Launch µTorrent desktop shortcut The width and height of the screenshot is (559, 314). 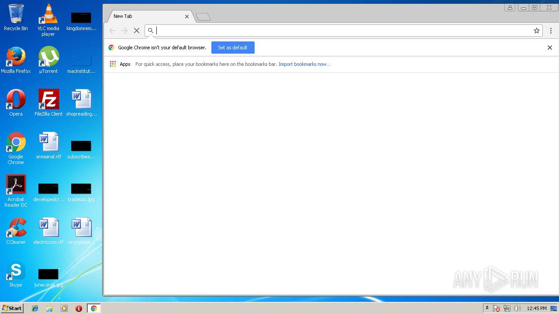coord(48,60)
